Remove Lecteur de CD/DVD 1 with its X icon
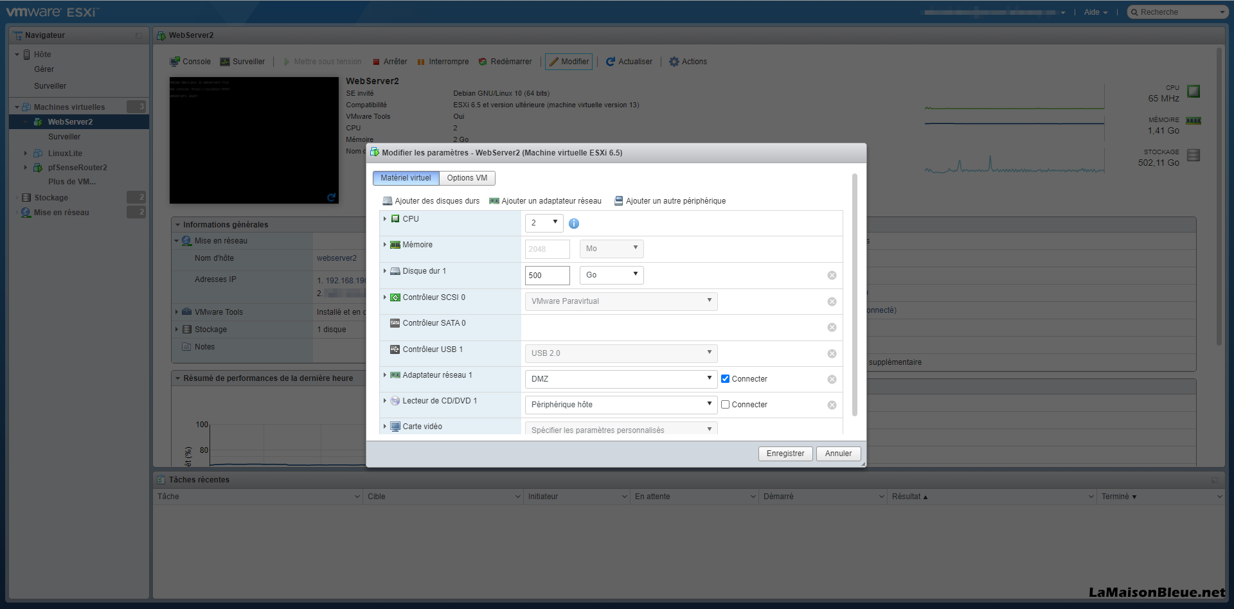Image resolution: width=1234 pixels, height=609 pixels. pos(832,405)
